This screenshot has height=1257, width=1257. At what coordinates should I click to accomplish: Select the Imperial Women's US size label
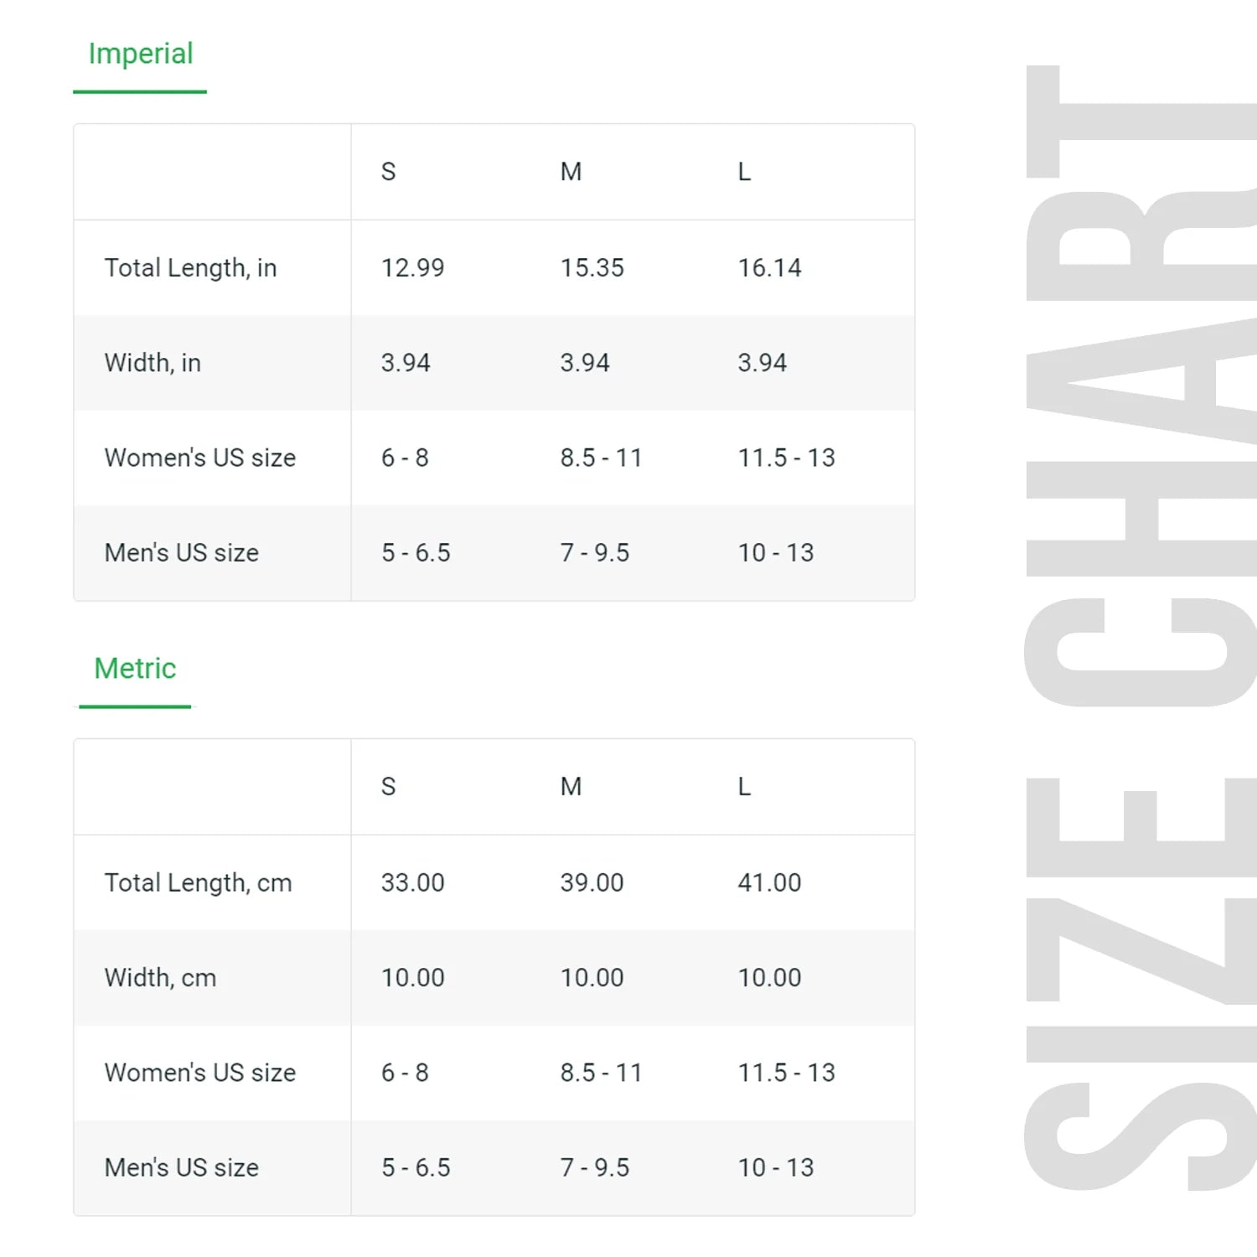[x=200, y=458]
